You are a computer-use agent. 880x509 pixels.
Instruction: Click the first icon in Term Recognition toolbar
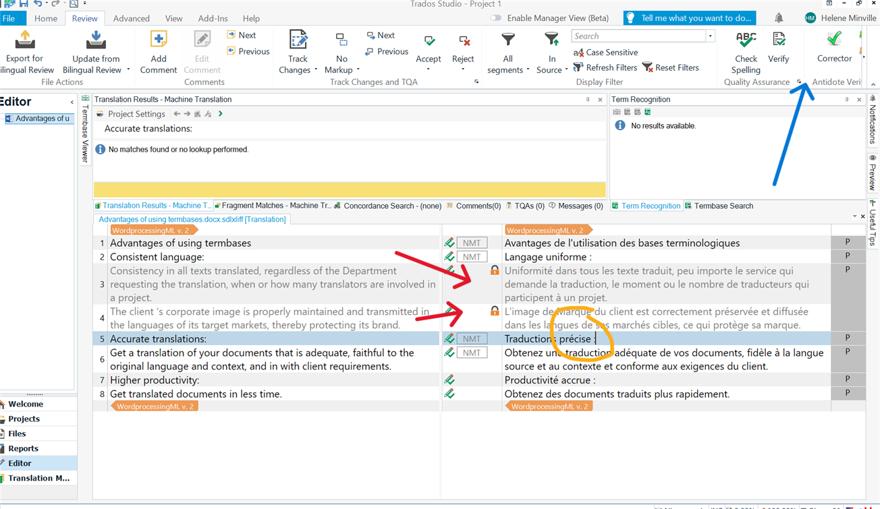(617, 112)
